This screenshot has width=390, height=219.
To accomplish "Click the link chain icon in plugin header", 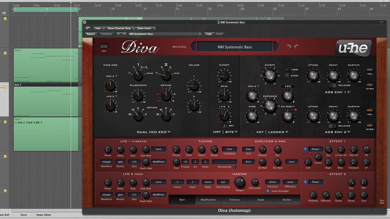I will click(x=87, y=28).
